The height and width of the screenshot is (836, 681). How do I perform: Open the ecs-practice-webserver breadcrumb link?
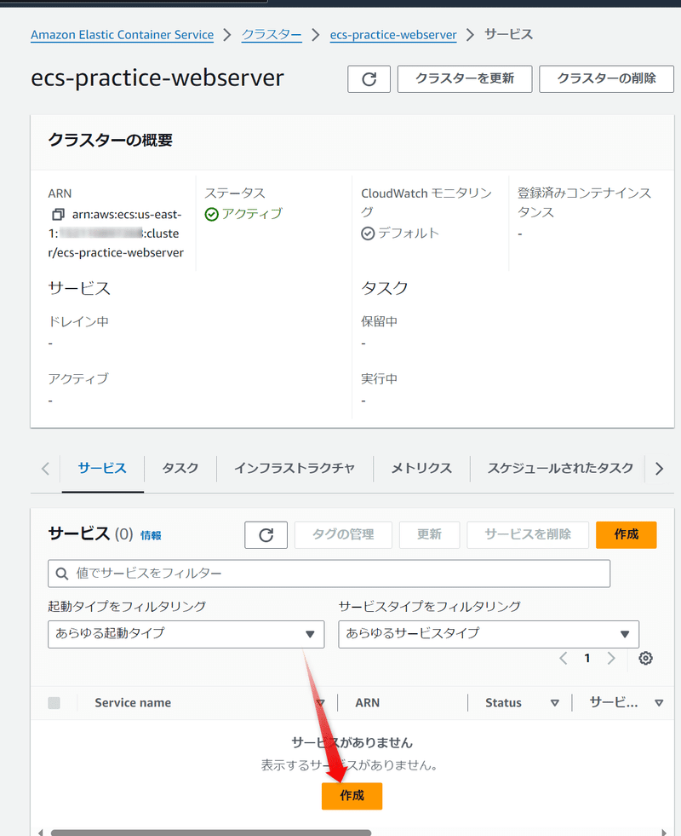pyautogui.click(x=393, y=35)
